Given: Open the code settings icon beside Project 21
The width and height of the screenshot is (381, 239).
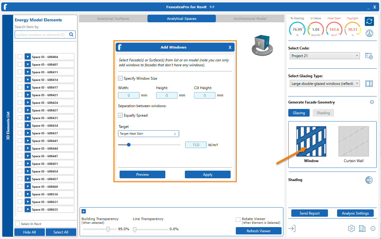Looking at the screenshot, I should (x=369, y=56).
